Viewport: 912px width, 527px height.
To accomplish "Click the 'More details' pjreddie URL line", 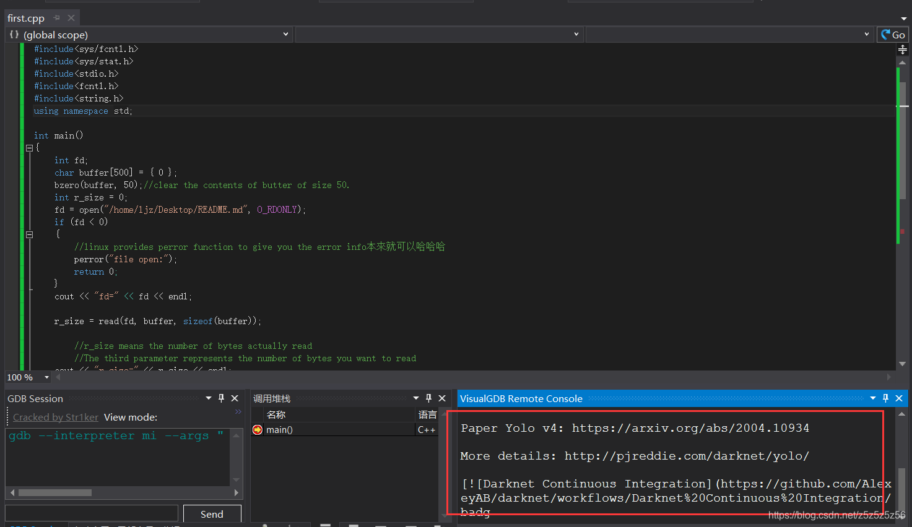I will tap(635, 456).
